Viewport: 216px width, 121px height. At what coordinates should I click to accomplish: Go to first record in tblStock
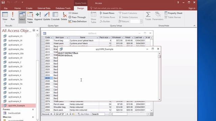[51, 114]
